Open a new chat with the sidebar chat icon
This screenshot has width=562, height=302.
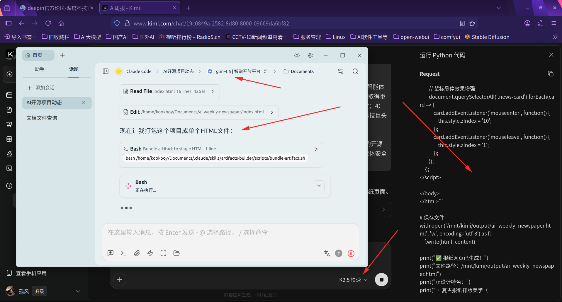click(x=9, y=74)
